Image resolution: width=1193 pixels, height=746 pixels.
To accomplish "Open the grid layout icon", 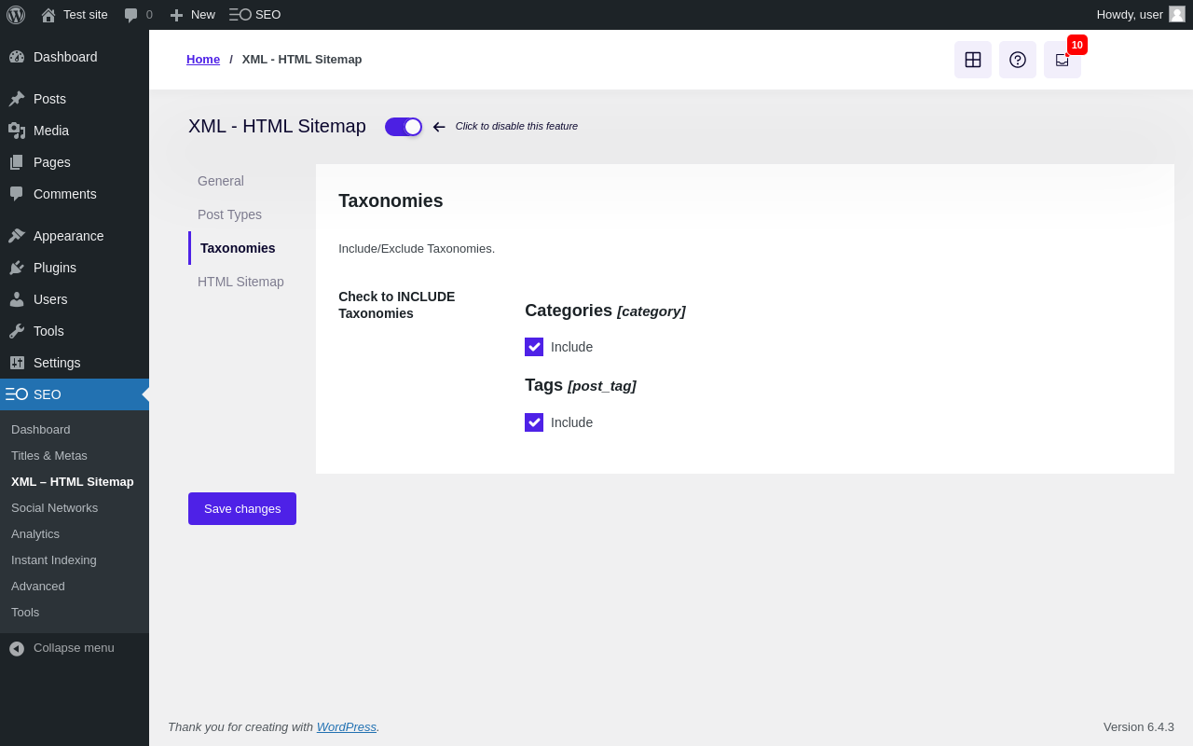I will coord(973,60).
